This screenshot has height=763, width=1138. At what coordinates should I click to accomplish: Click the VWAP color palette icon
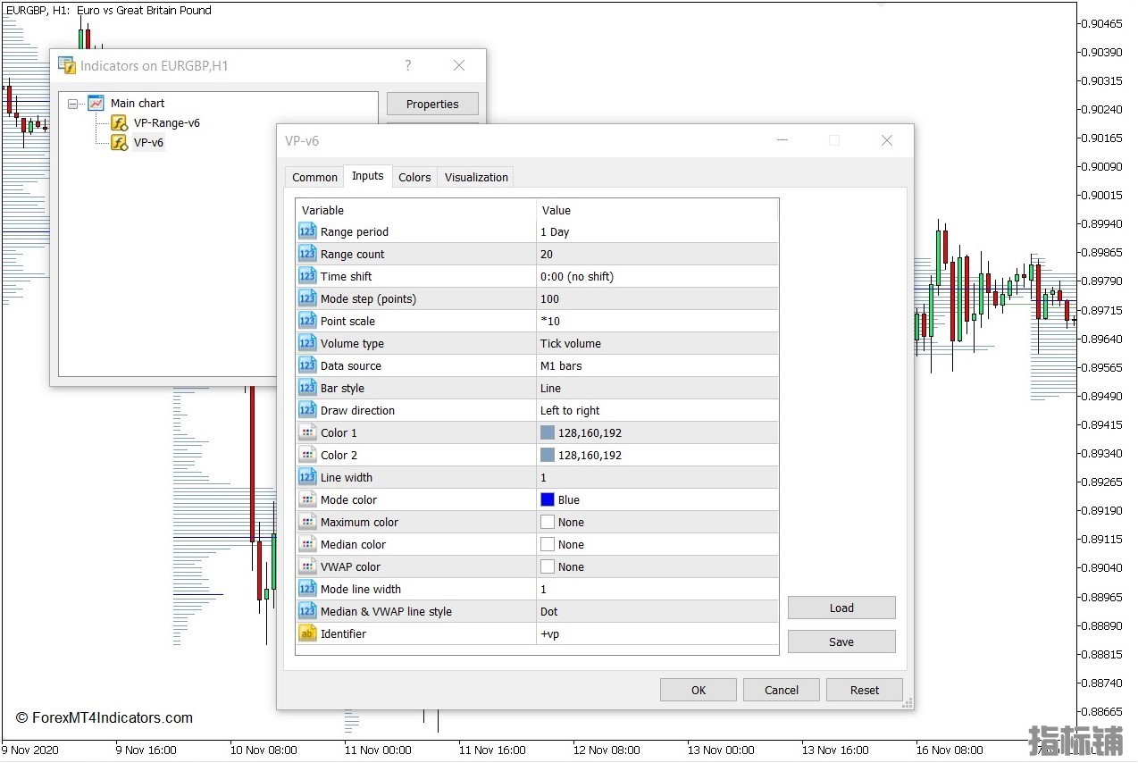click(x=307, y=566)
